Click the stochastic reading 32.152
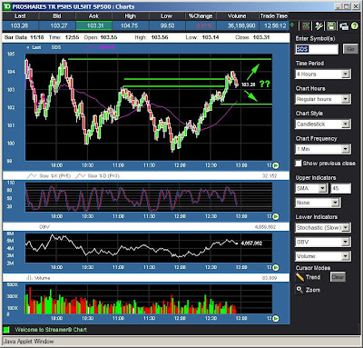Screen dimensions: 363x348 pyautogui.click(x=270, y=175)
